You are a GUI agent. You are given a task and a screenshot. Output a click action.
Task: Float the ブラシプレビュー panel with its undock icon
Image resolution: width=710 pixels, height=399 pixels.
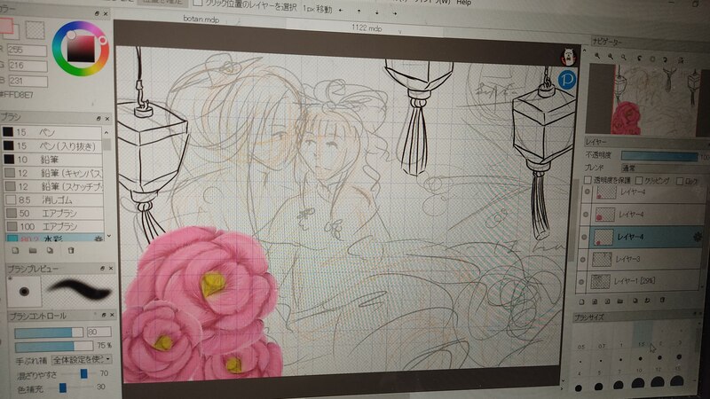[x=102, y=269]
